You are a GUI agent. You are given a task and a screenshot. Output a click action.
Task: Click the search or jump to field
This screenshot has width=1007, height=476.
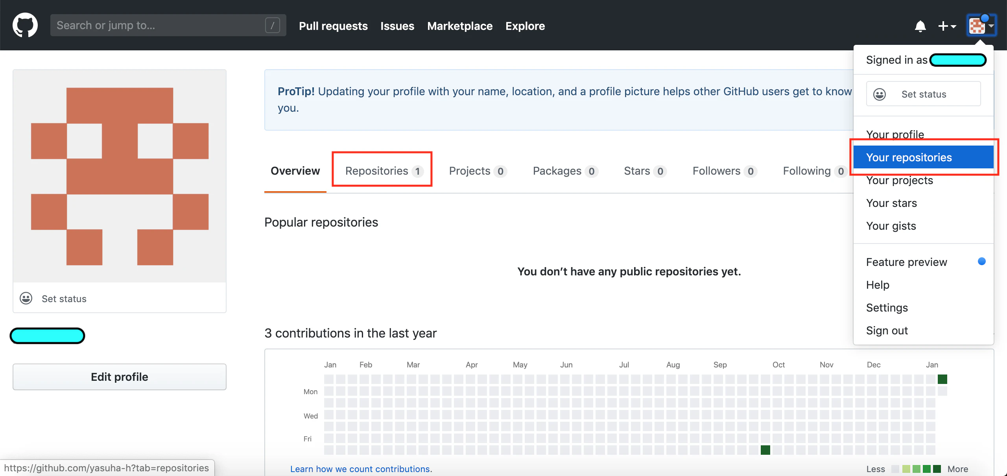tap(168, 25)
